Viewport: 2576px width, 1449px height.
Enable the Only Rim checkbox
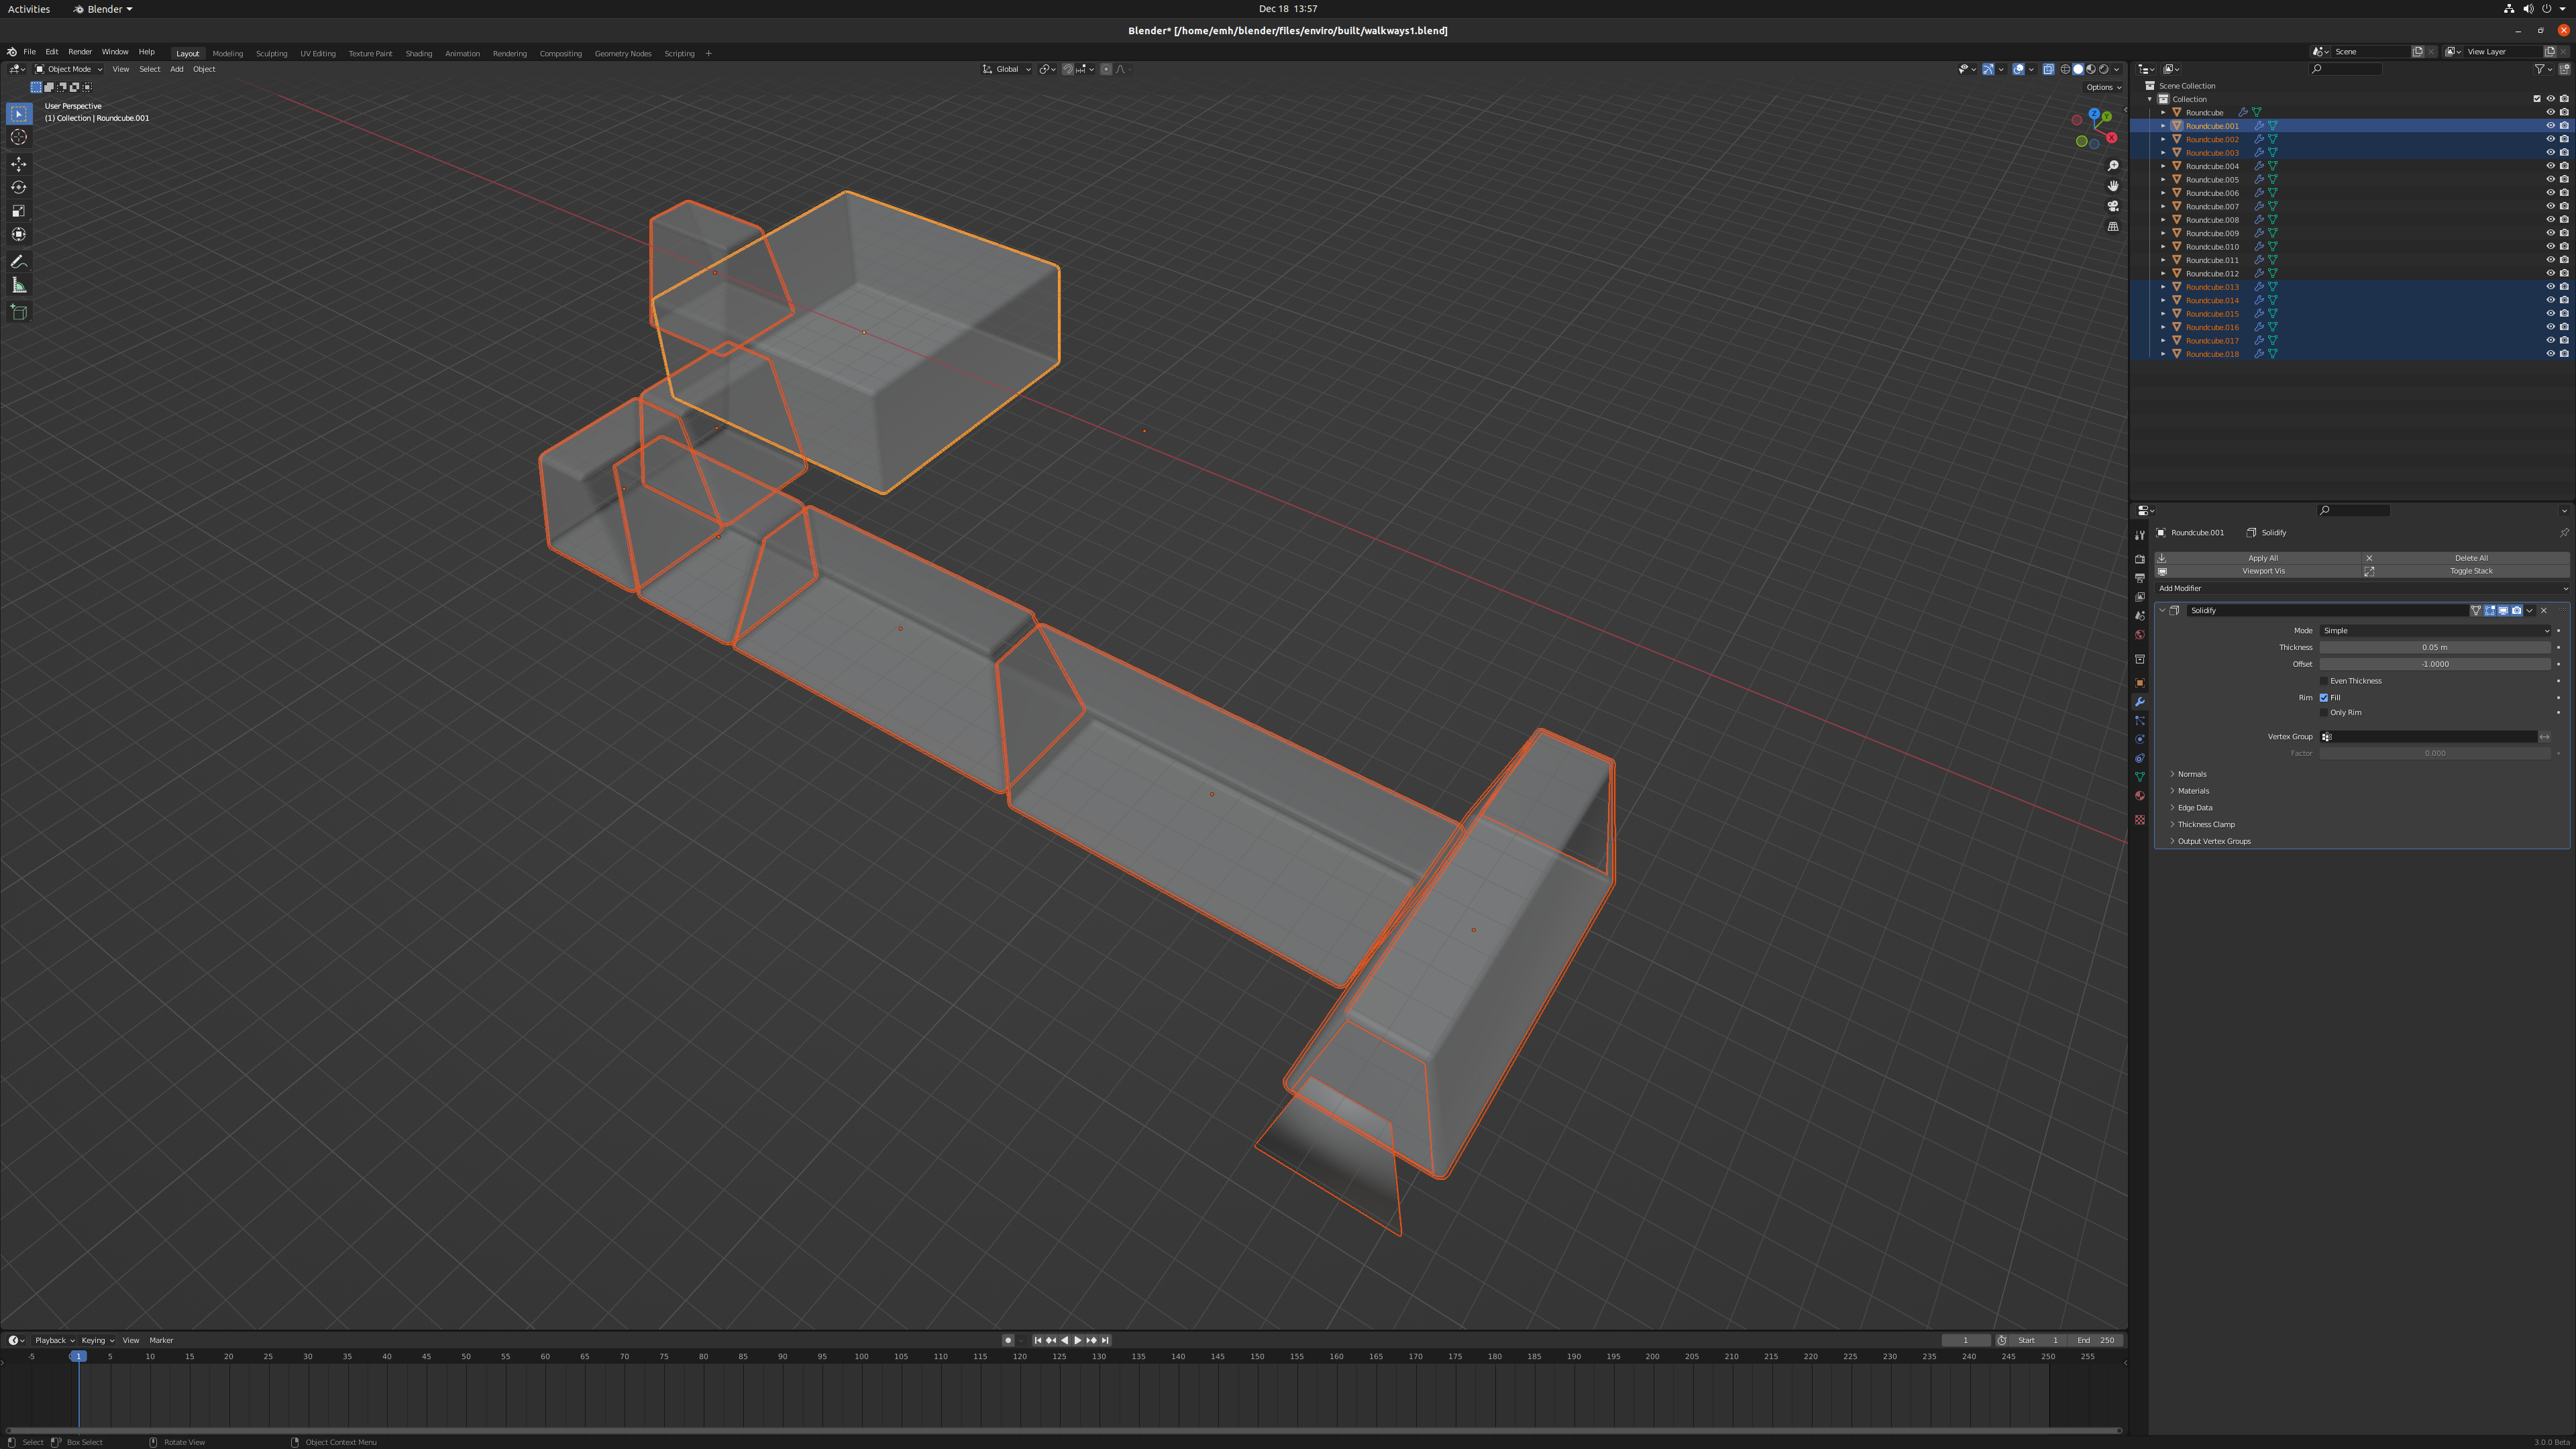(x=2324, y=713)
